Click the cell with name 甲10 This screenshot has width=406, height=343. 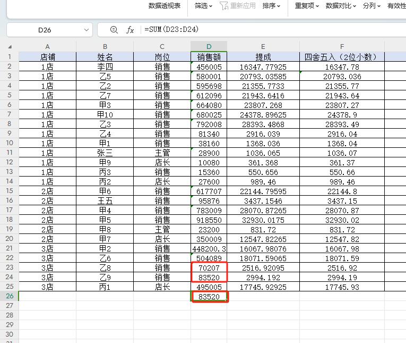(105, 115)
